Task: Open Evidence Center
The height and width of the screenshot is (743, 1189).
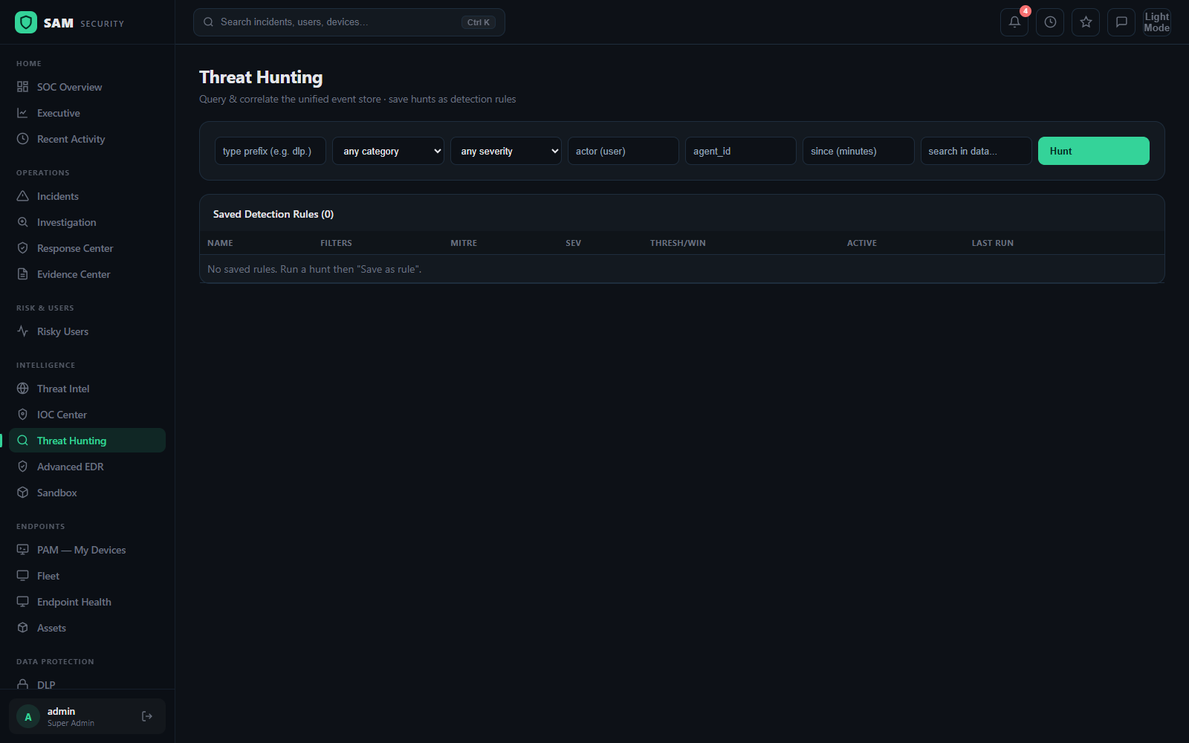Action: pos(87,274)
